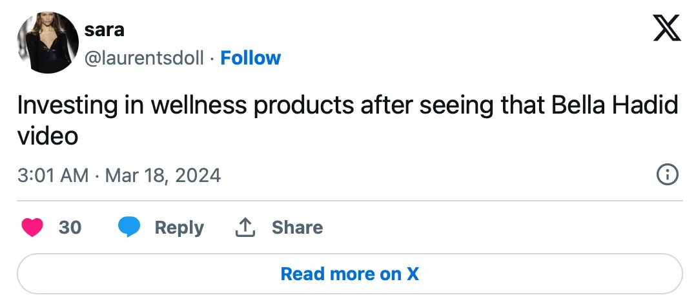The height and width of the screenshot is (306, 696).
Task: Click the Share text label
Action: coord(298,227)
